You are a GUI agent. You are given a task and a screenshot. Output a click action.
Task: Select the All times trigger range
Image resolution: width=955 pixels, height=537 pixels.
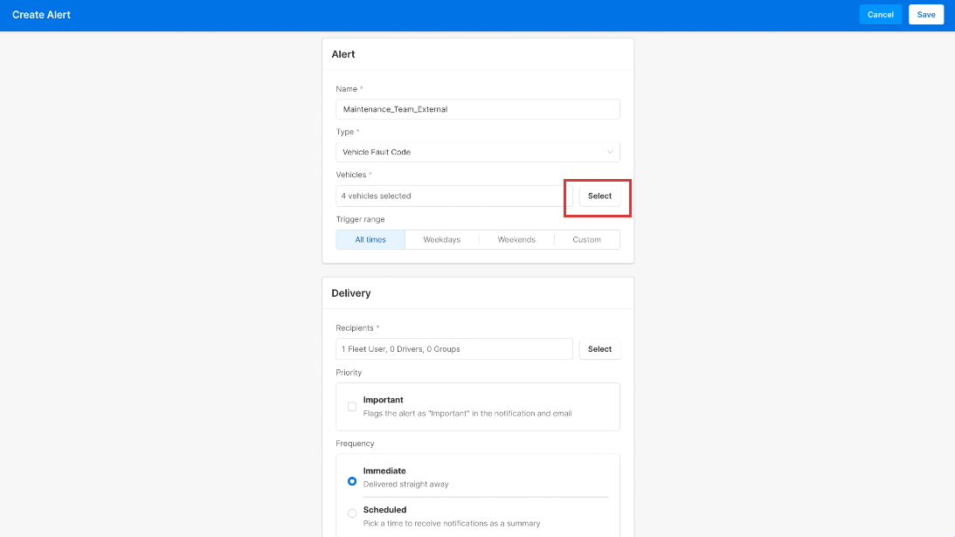point(370,239)
